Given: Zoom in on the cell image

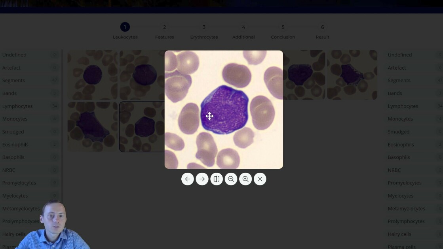Looking at the screenshot, I should coord(245,179).
